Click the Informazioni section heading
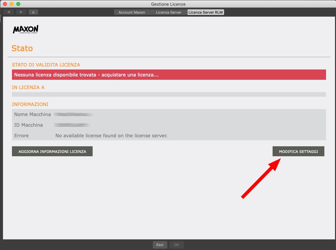Screen dimensions: 336x250 tap(30, 104)
